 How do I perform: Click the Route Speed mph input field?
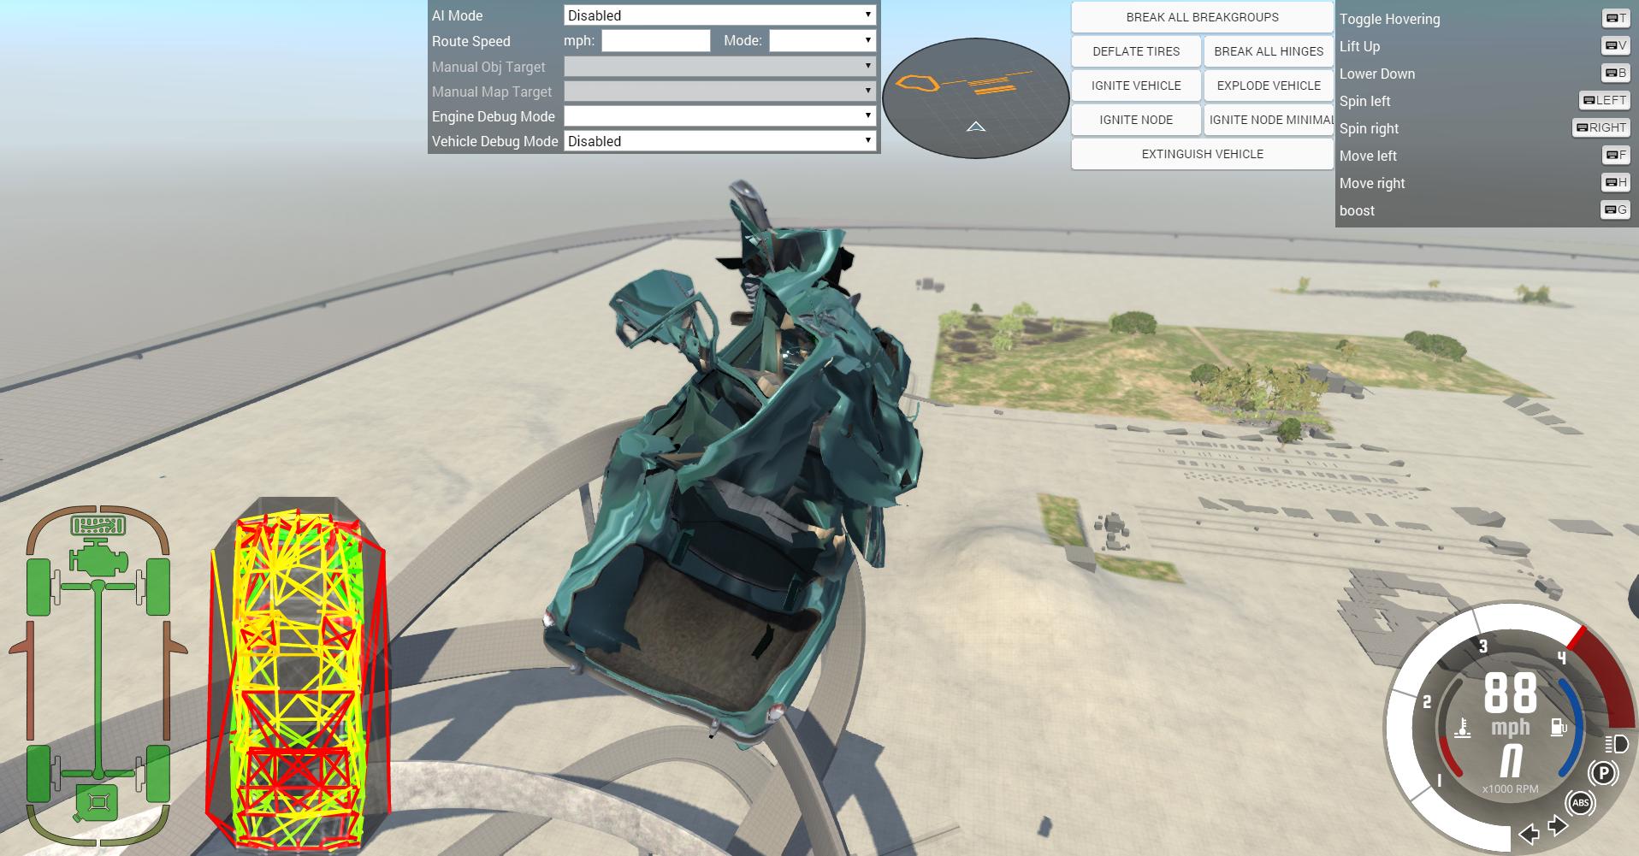[656, 40]
